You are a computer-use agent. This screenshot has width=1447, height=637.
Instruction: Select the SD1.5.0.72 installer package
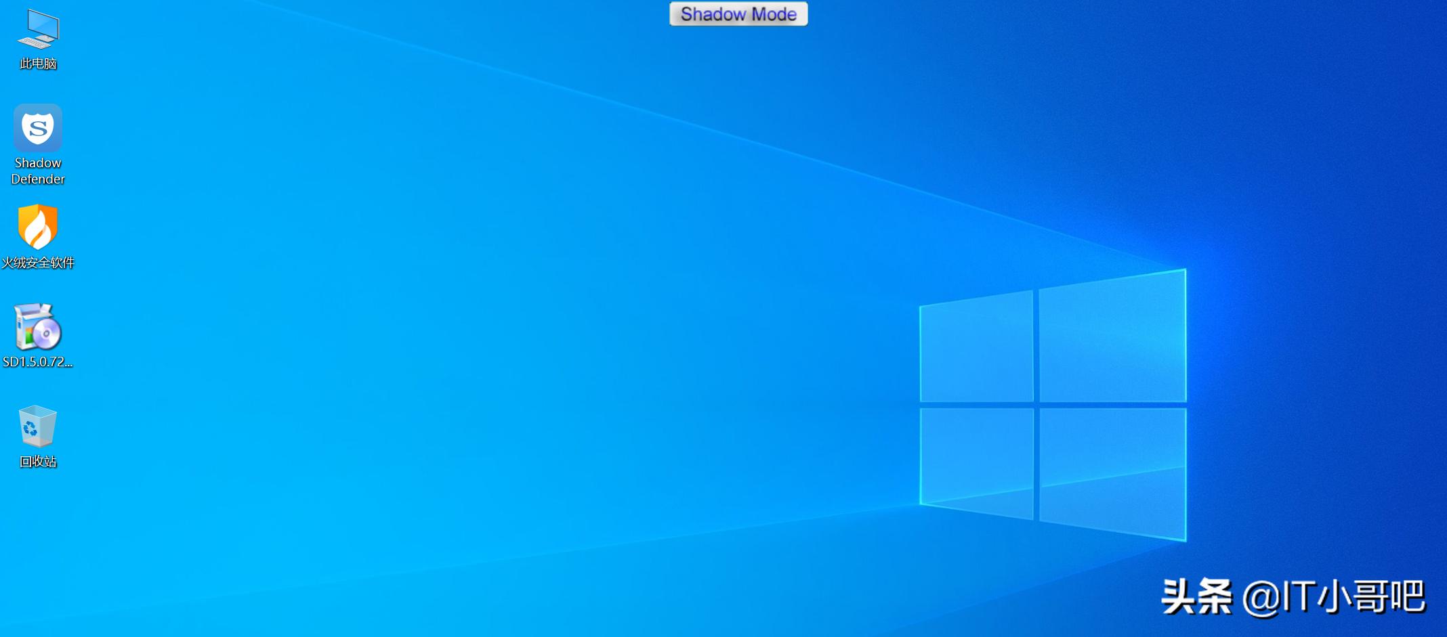[37, 332]
